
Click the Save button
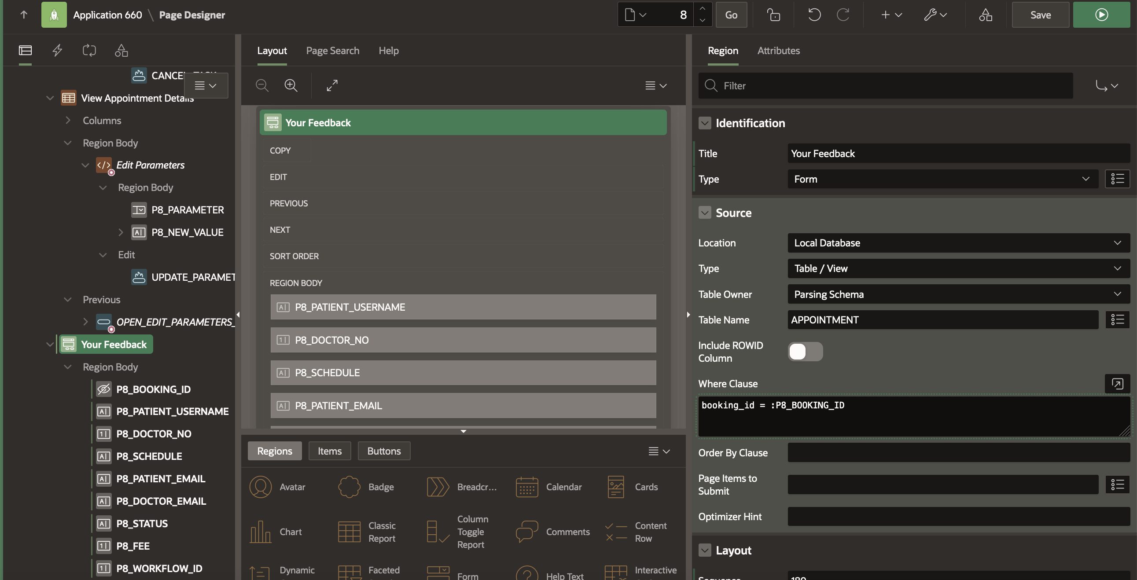[1040, 15]
